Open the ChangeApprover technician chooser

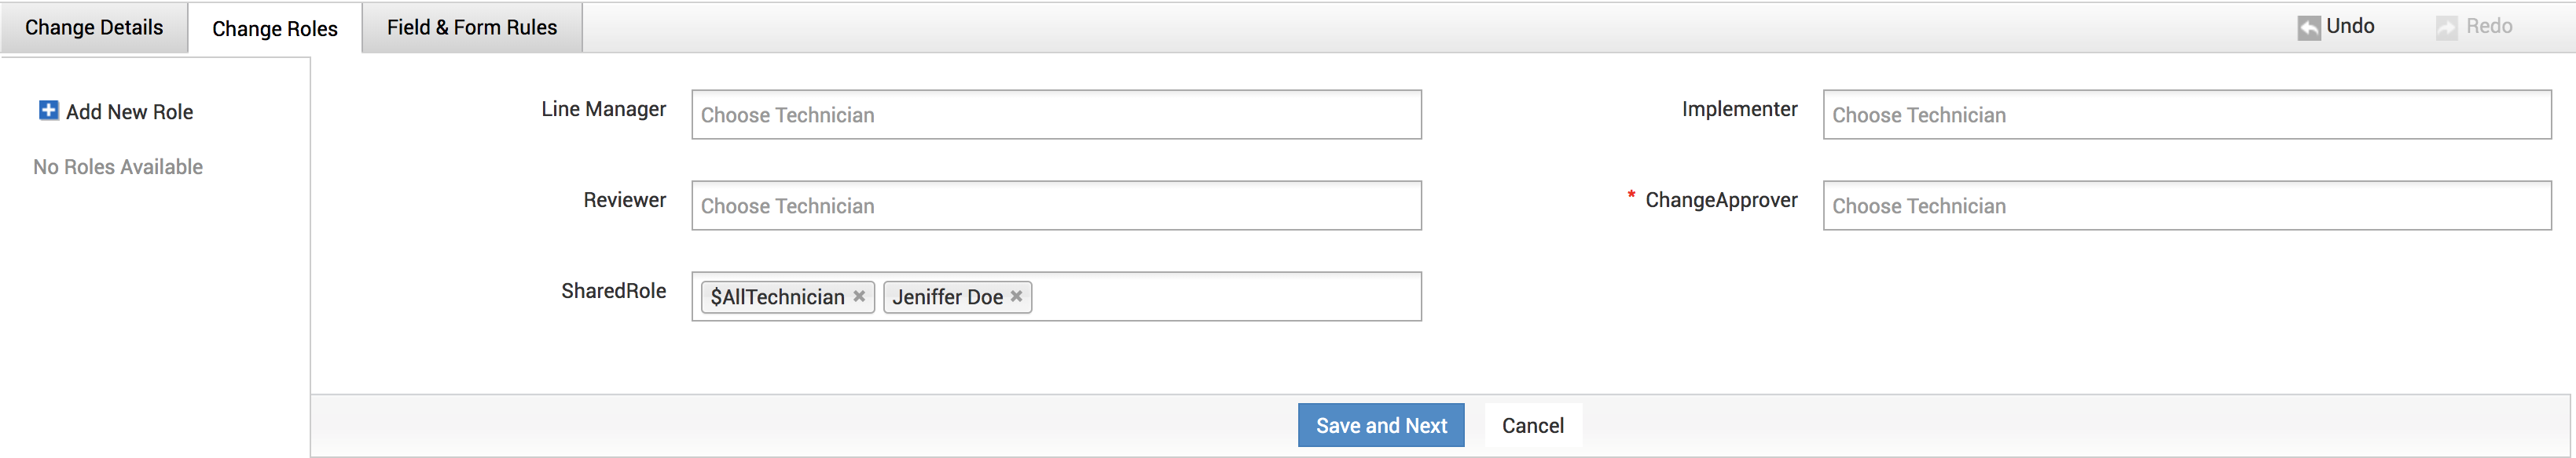pos(2186,205)
